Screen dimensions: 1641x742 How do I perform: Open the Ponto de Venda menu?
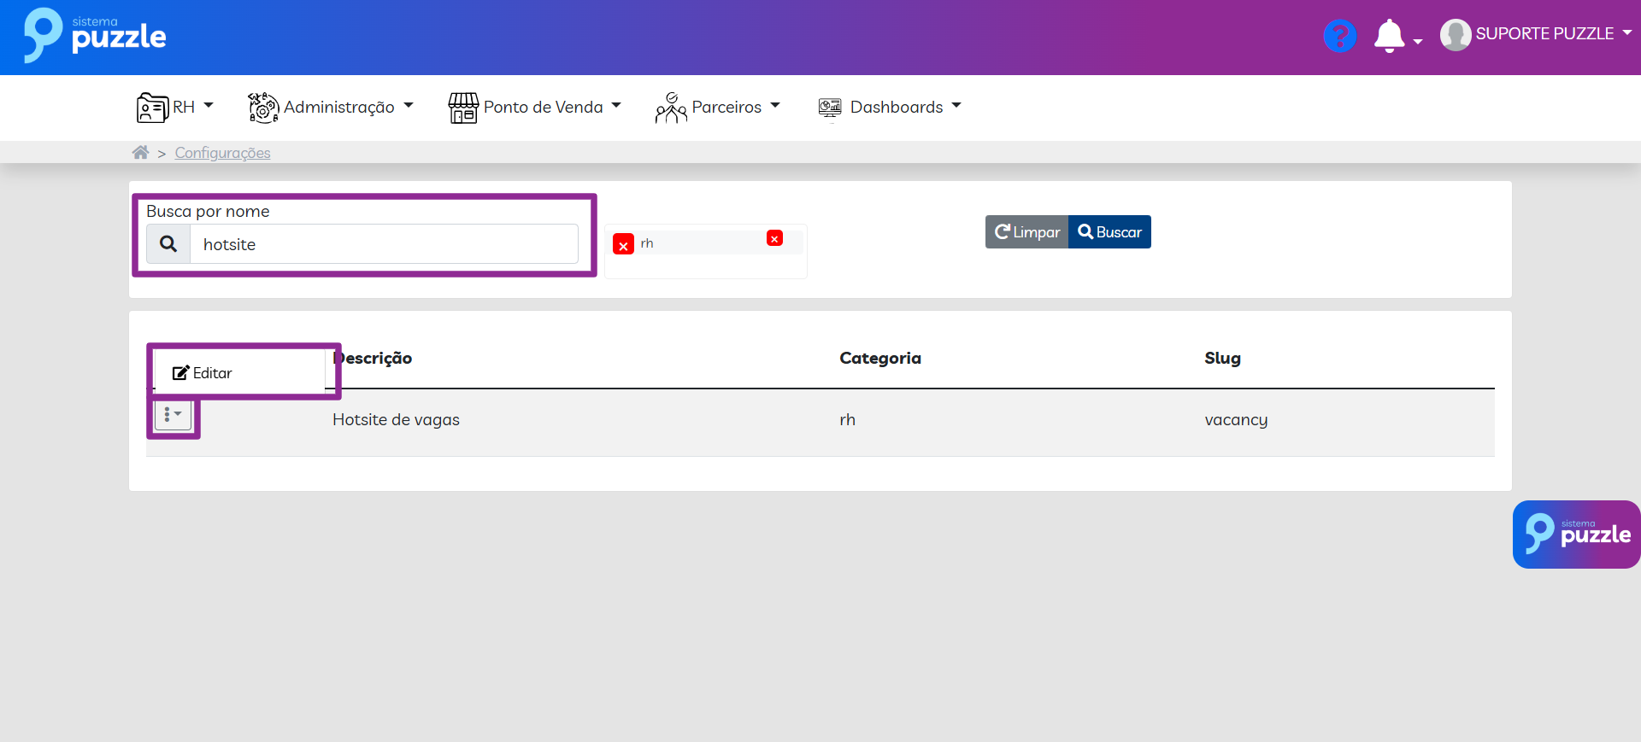pos(535,108)
